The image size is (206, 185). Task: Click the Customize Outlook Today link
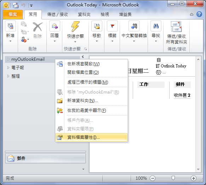tap(171, 66)
